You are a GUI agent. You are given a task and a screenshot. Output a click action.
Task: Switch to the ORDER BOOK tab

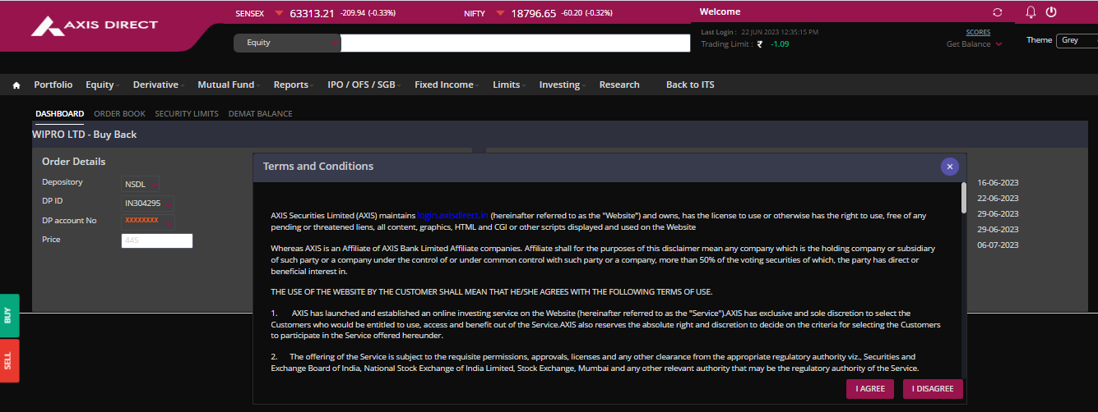[x=119, y=114]
